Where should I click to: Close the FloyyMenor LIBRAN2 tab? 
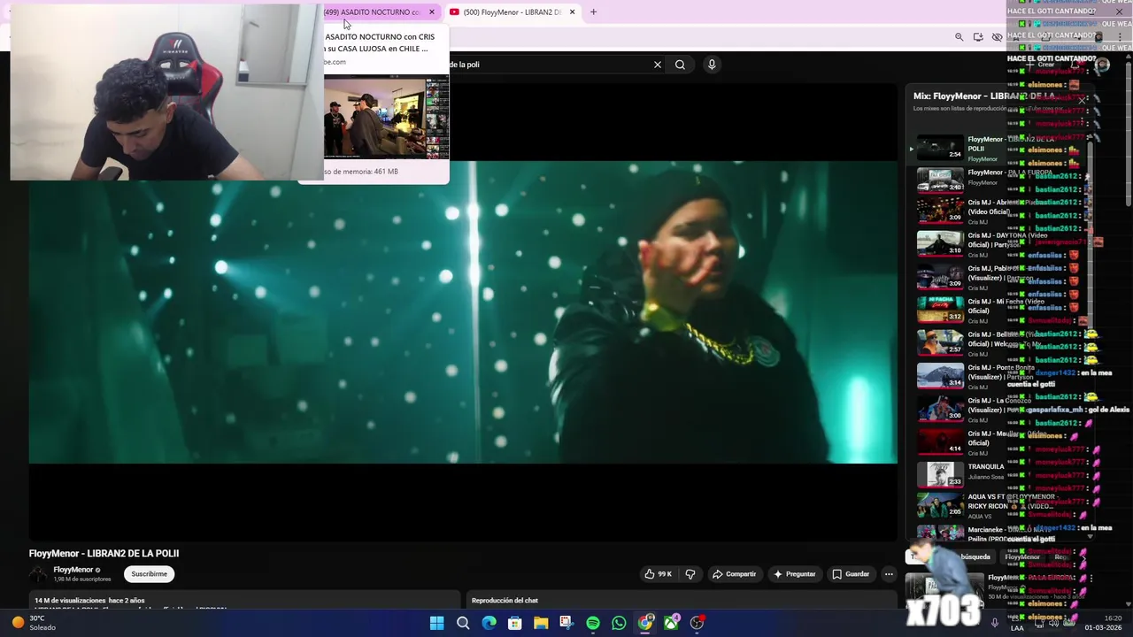[x=572, y=12]
